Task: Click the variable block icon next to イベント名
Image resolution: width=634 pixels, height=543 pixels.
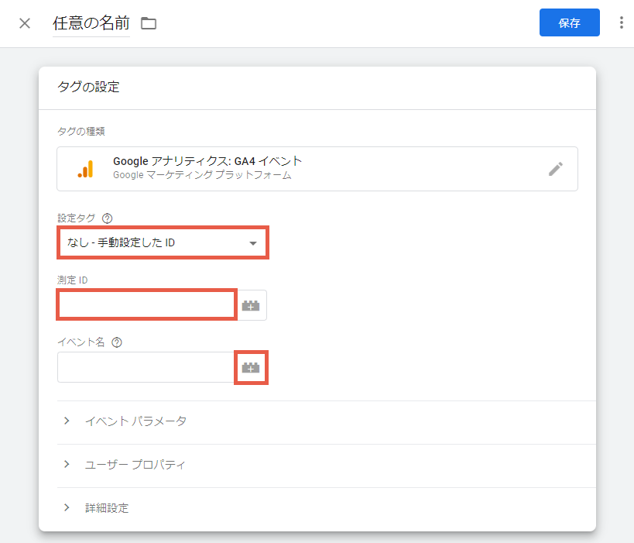Action: click(251, 367)
